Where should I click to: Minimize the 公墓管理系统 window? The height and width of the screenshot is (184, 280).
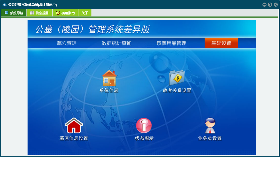click(x=264, y=5)
